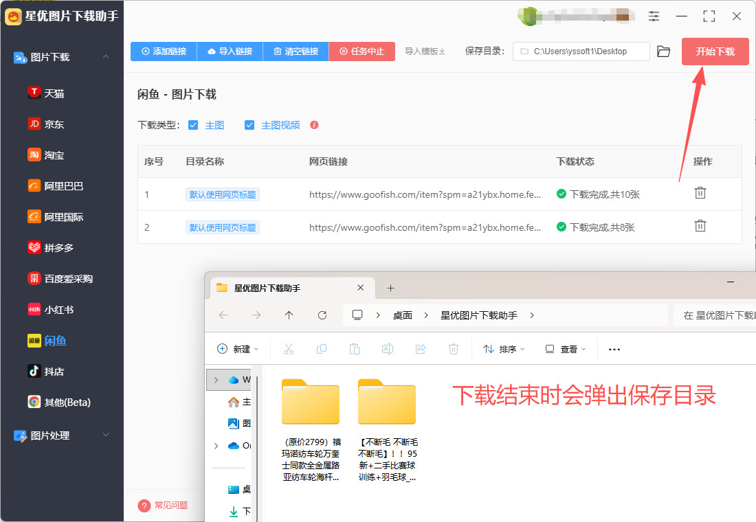Click the Rename icon in explorer toolbar
756x522 pixels.
coord(388,349)
